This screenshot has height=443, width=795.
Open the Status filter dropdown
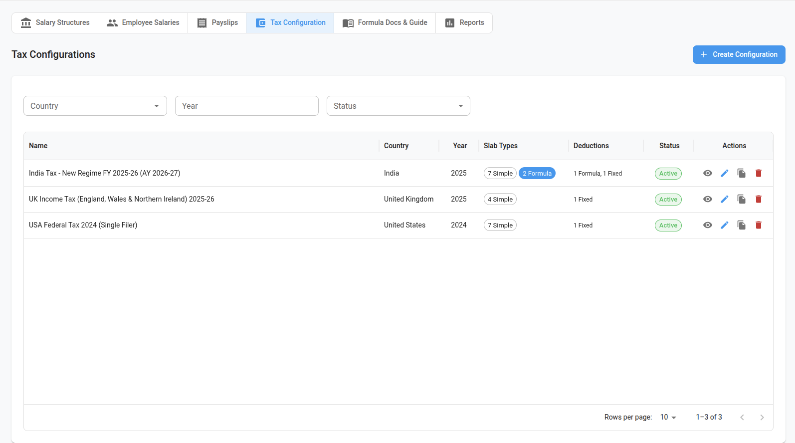[x=398, y=106]
